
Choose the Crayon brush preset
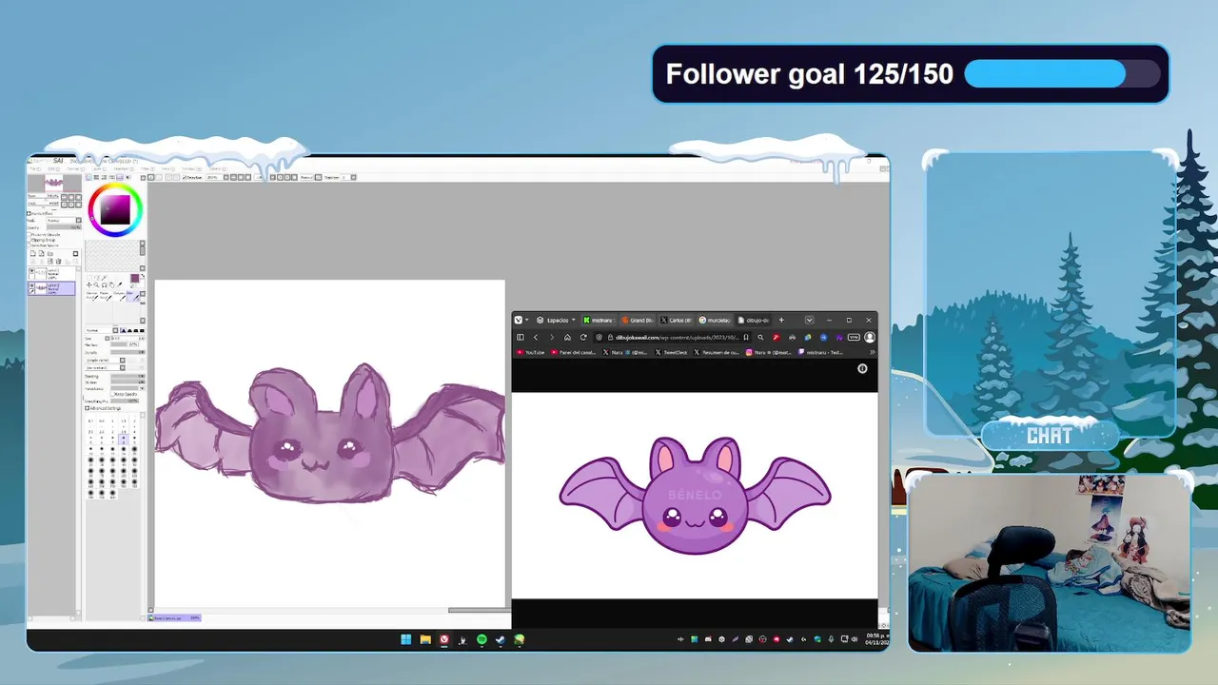point(119,296)
